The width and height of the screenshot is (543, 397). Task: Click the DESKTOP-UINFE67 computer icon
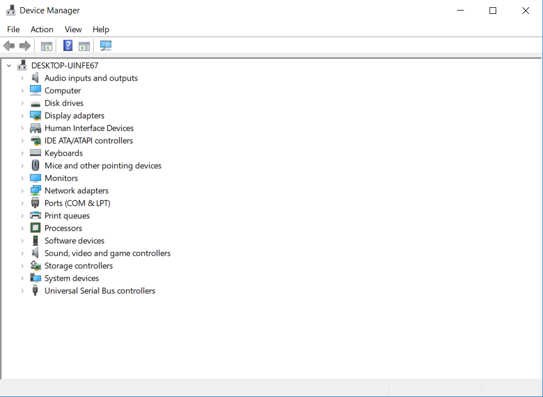(22, 66)
